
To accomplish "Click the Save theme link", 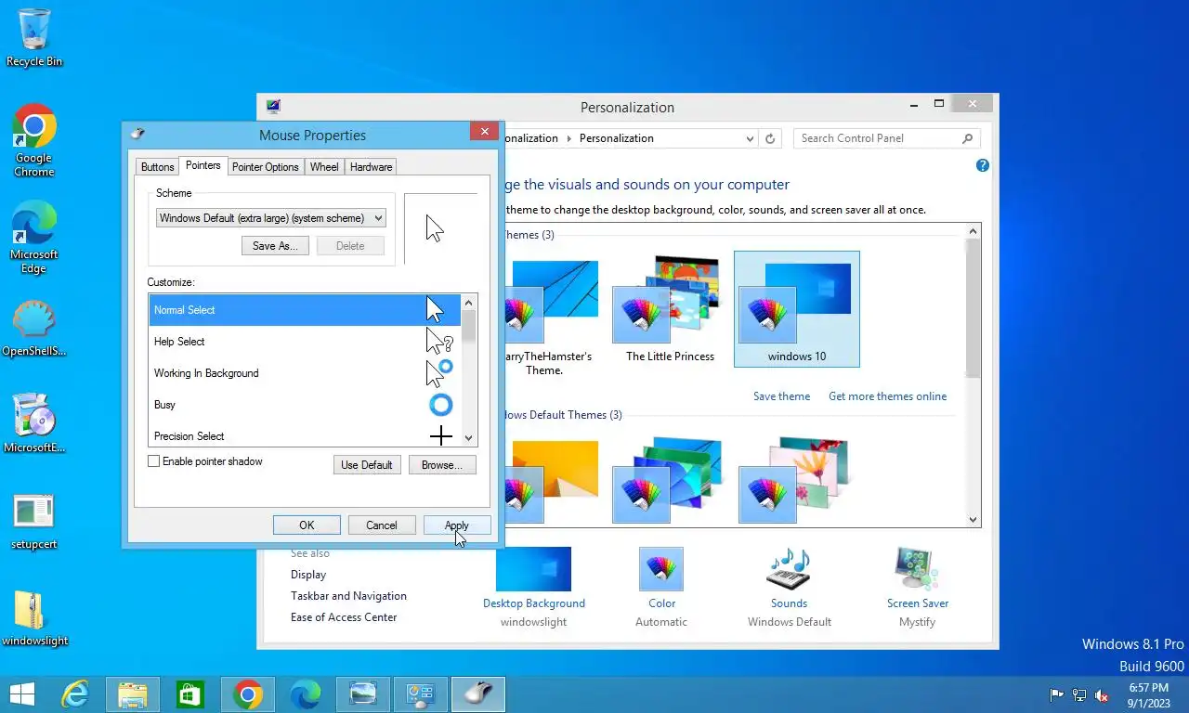I will coord(781,396).
